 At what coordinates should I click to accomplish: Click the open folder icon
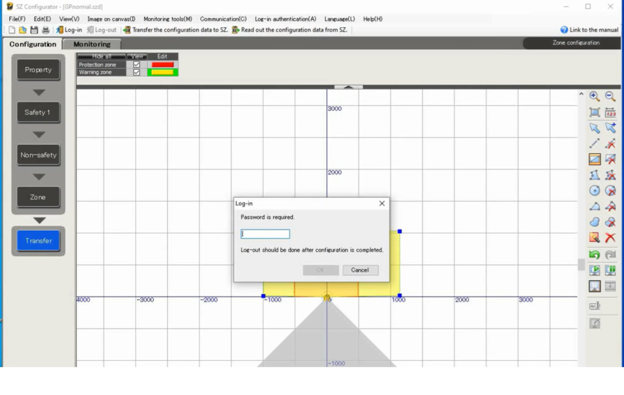[x=23, y=30]
